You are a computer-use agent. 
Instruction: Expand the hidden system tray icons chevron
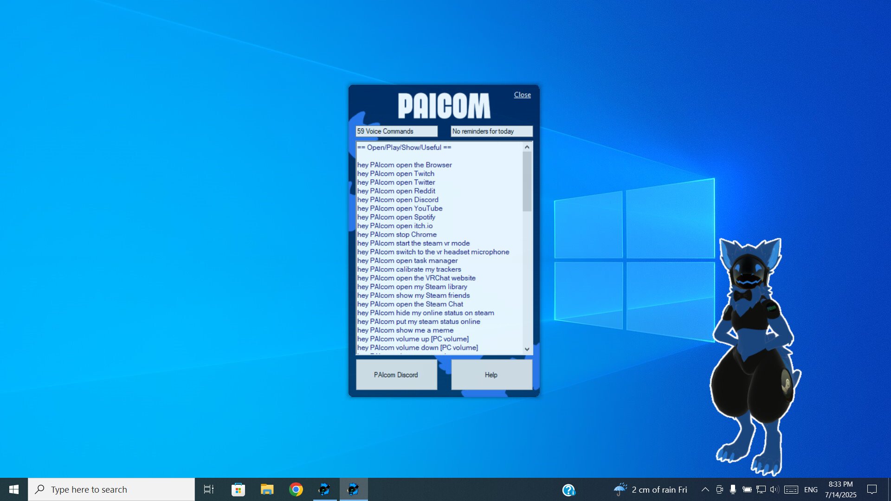pos(705,489)
